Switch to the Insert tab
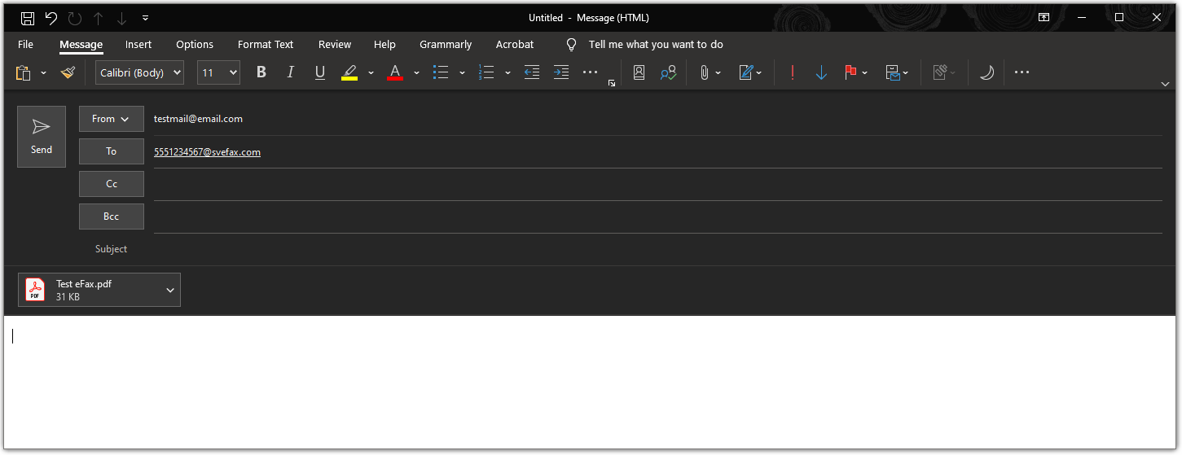Screen dimensions: 1182x455 [138, 45]
